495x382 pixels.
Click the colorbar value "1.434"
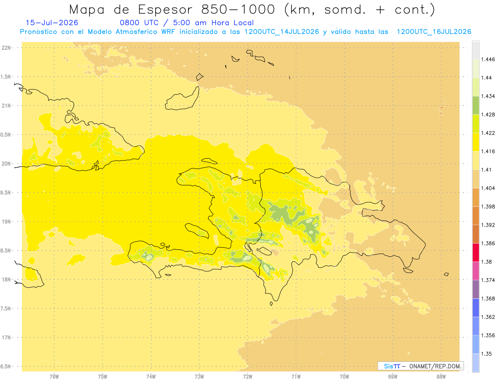coord(488,96)
